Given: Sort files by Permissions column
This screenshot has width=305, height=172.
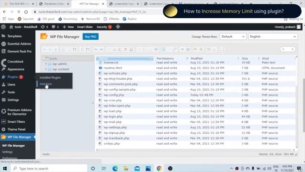Looking at the screenshot, I should [165, 58].
